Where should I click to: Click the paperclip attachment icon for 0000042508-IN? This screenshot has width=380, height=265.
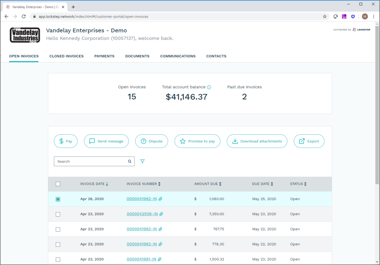tap(161, 214)
